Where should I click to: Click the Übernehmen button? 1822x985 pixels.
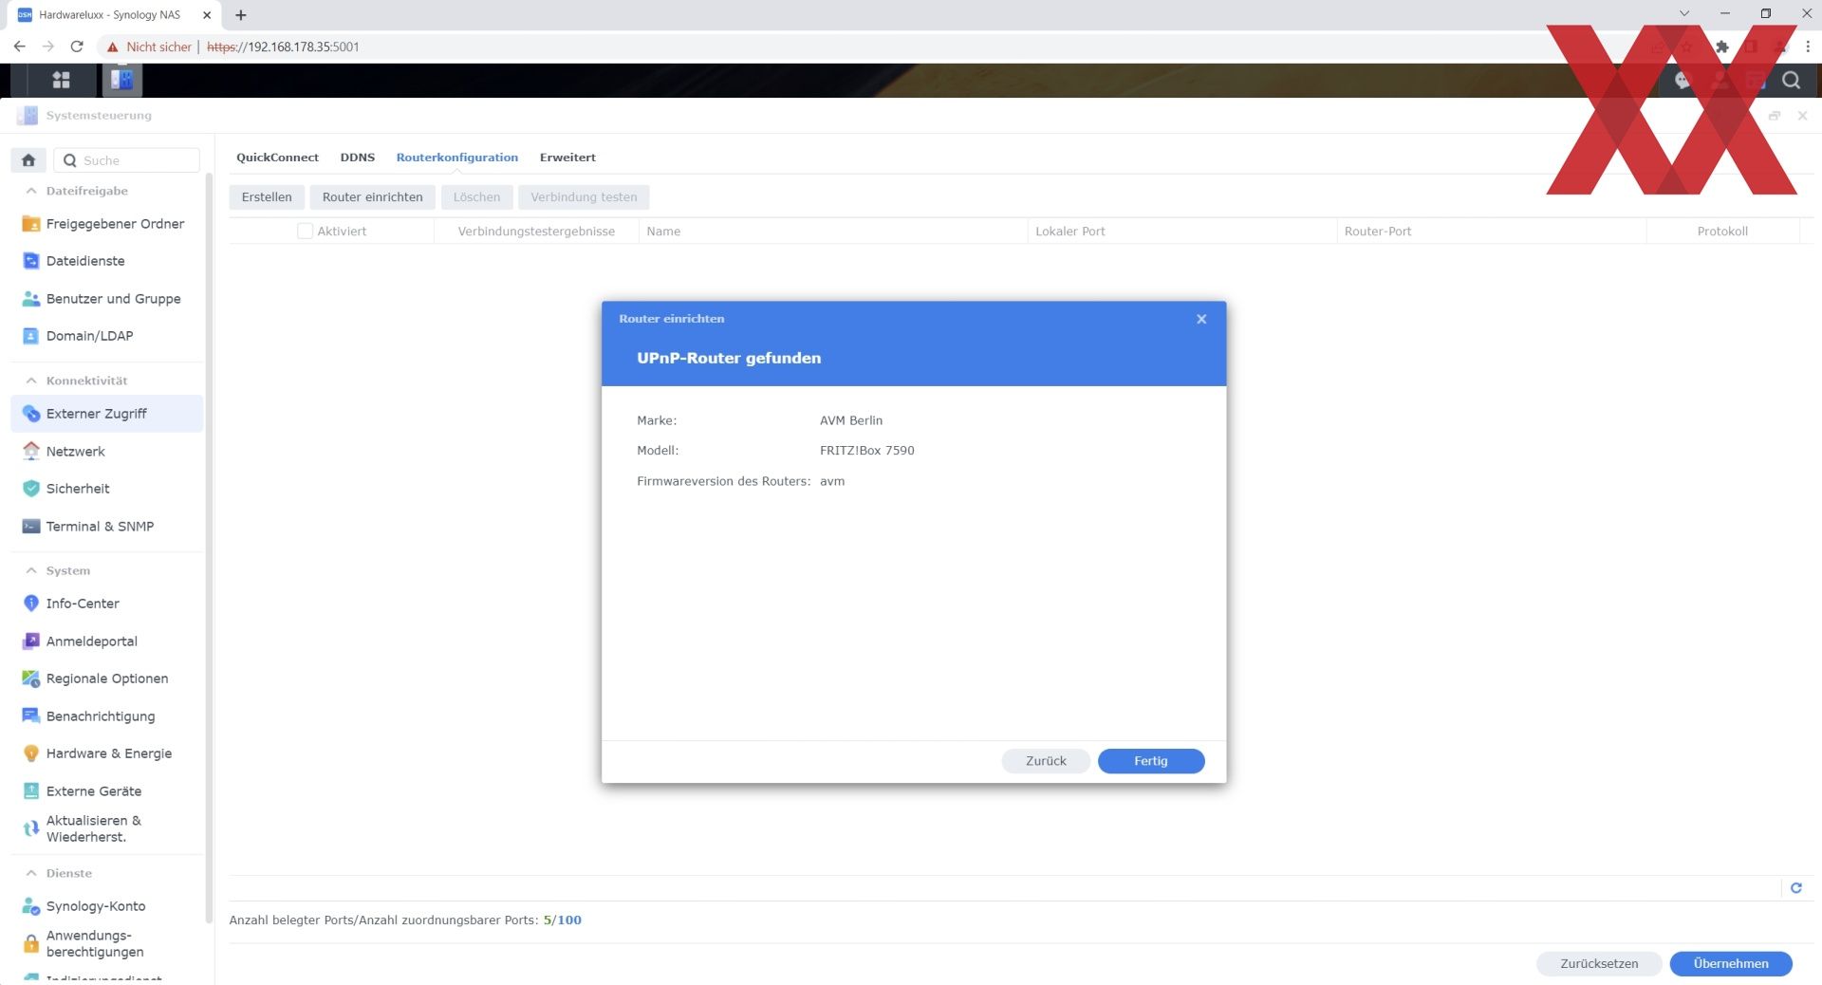[1730, 963]
